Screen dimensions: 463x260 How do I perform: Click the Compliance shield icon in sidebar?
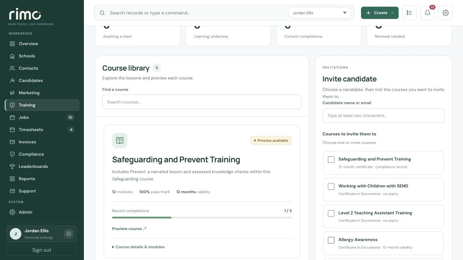[12, 154]
